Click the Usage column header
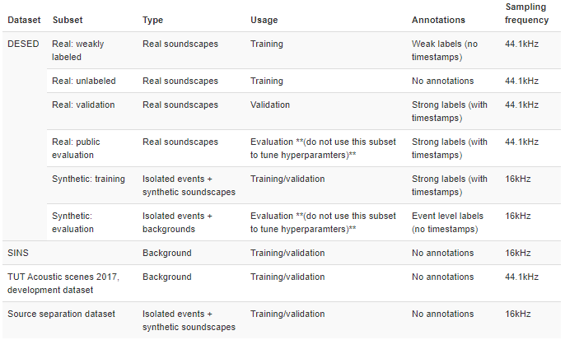The width and height of the screenshot is (565, 340). 264,20
